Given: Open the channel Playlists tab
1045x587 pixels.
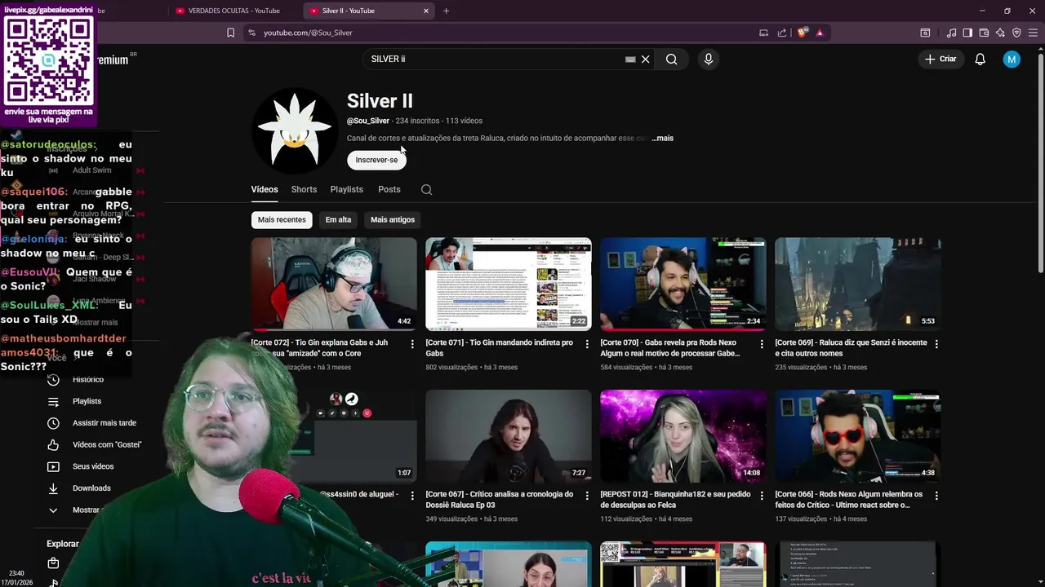Looking at the screenshot, I should [347, 189].
